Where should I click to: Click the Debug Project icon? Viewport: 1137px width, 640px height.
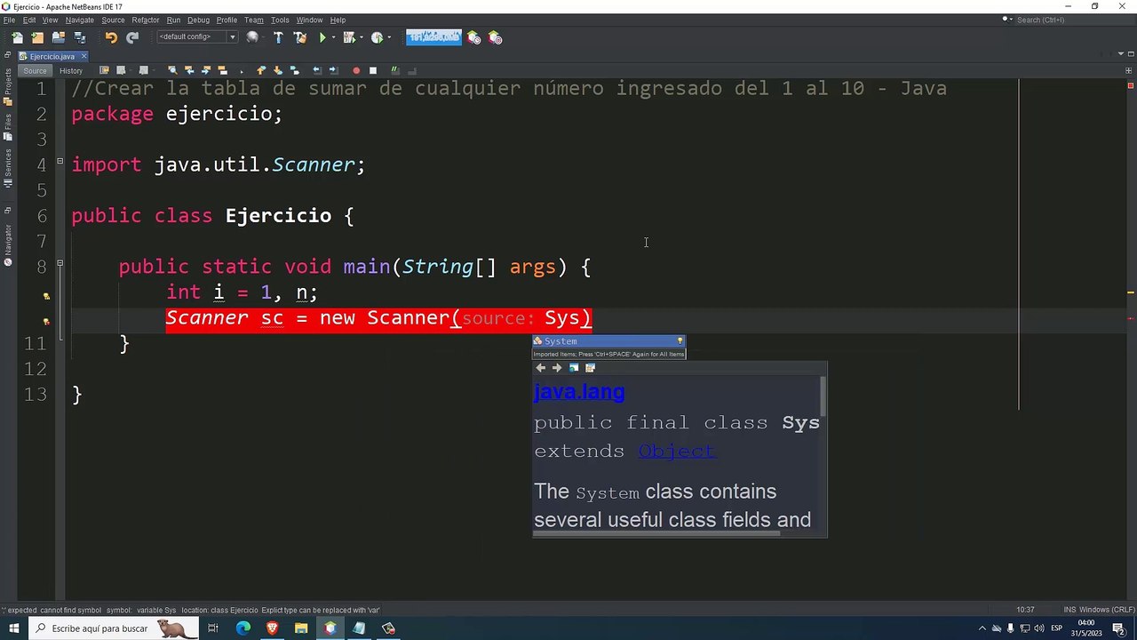(349, 37)
